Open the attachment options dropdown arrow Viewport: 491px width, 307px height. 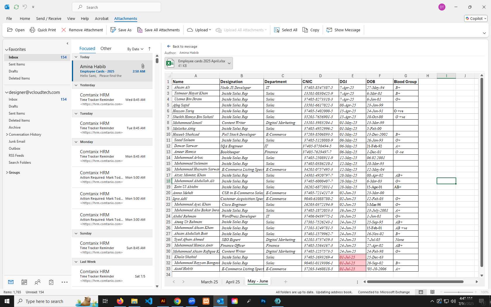tap(229, 63)
